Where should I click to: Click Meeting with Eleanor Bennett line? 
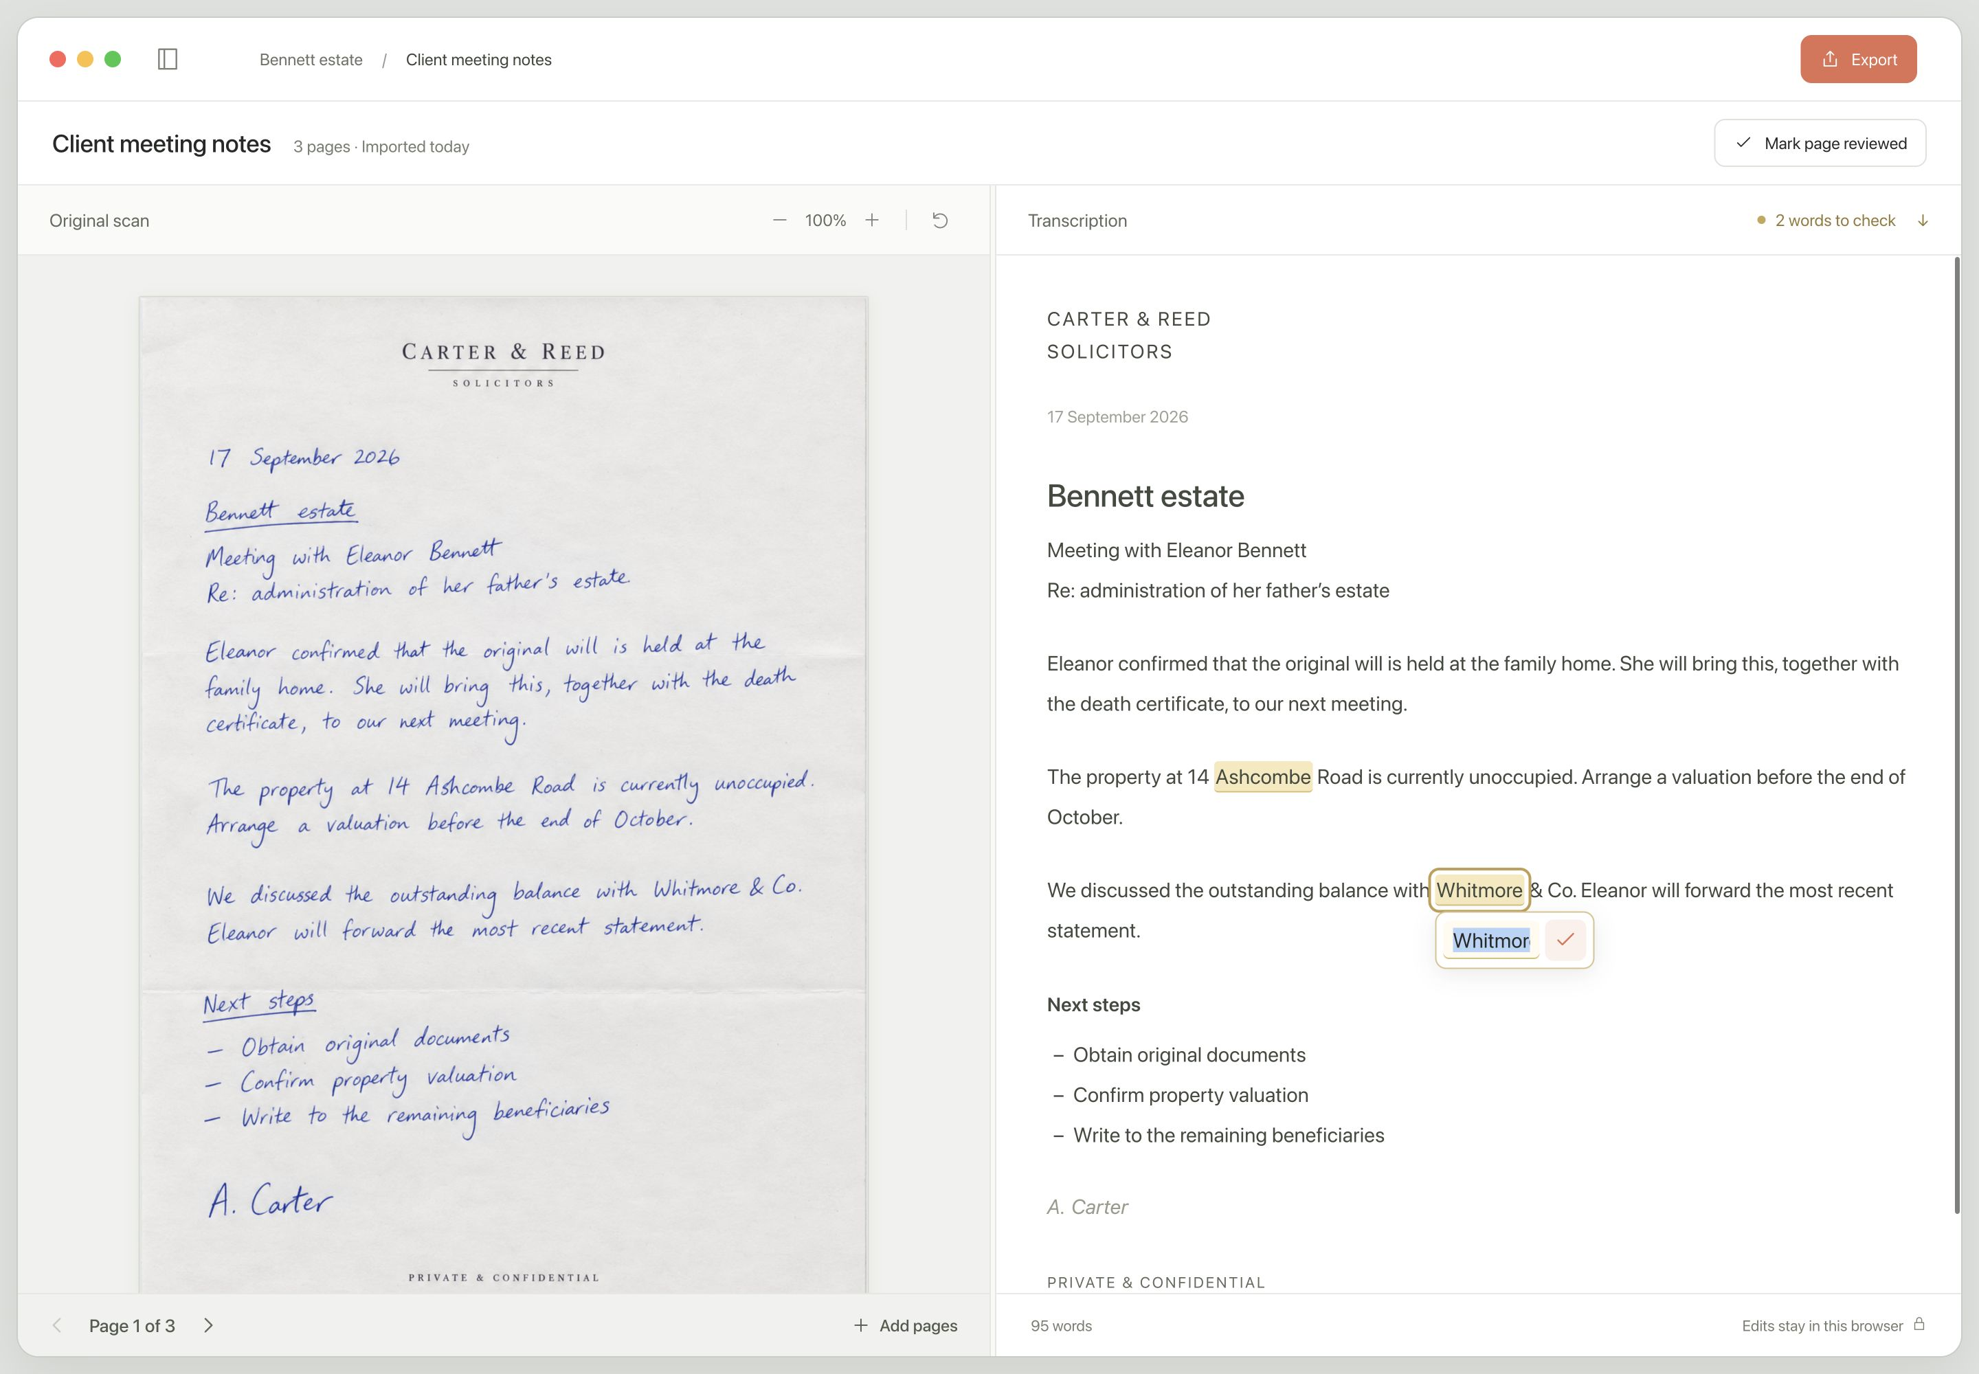1176,550
